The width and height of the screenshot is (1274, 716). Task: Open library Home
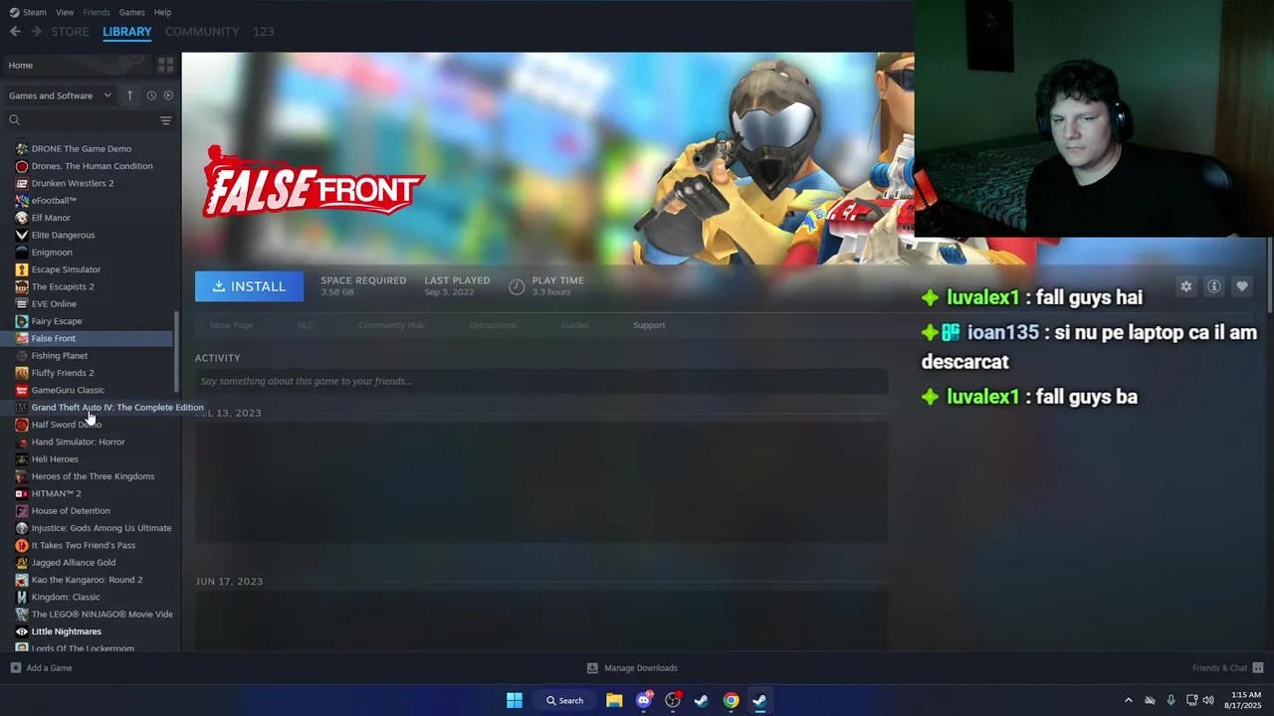[x=76, y=65]
